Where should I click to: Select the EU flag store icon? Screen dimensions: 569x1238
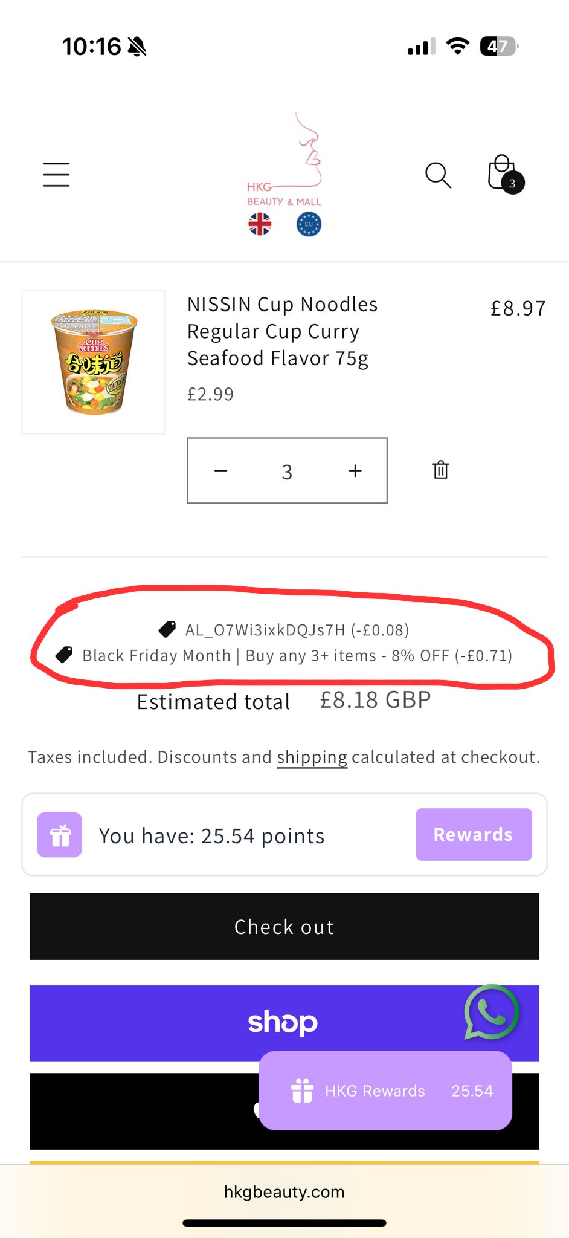pyautogui.click(x=309, y=224)
